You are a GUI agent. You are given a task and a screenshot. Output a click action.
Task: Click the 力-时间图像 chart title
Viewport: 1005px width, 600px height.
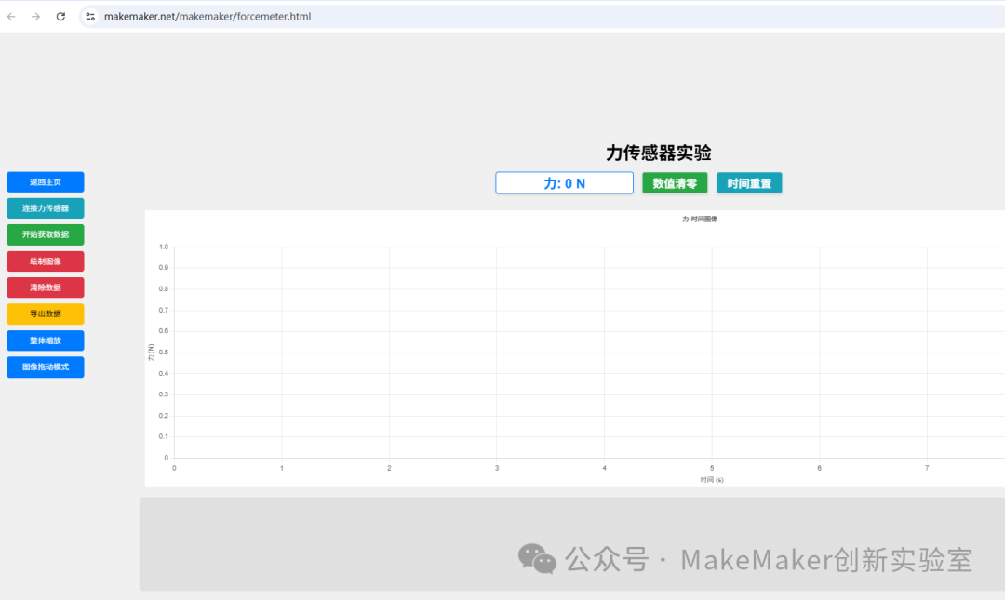pos(700,220)
